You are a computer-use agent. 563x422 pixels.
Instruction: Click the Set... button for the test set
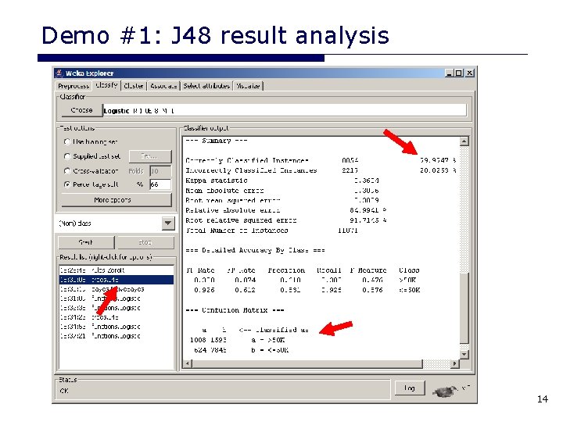[x=149, y=156]
